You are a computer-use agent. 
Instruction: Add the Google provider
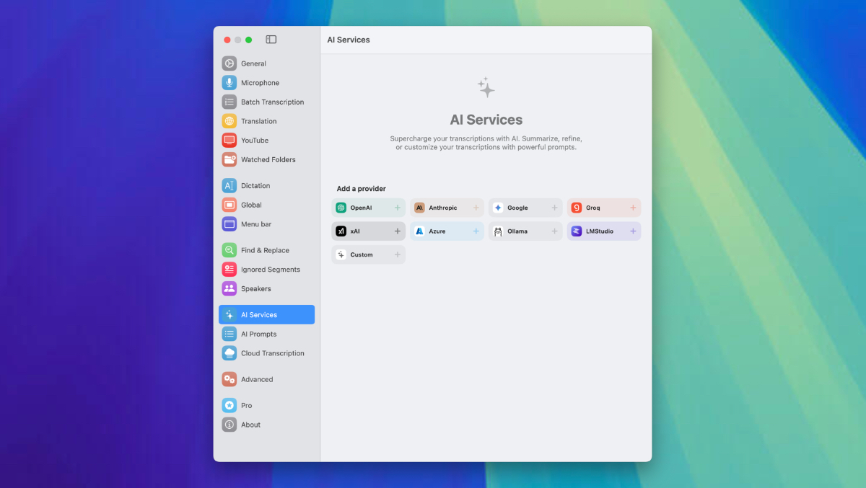click(x=554, y=208)
